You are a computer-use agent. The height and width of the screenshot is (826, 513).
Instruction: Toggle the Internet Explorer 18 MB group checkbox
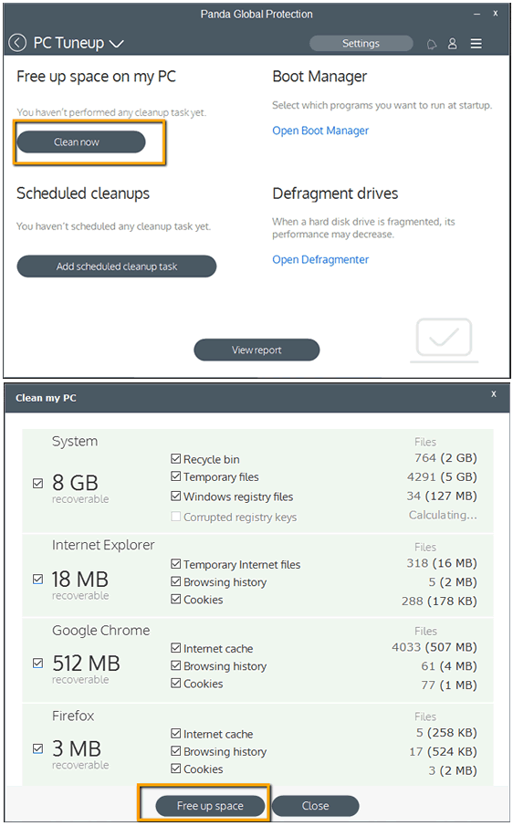tap(38, 579)
